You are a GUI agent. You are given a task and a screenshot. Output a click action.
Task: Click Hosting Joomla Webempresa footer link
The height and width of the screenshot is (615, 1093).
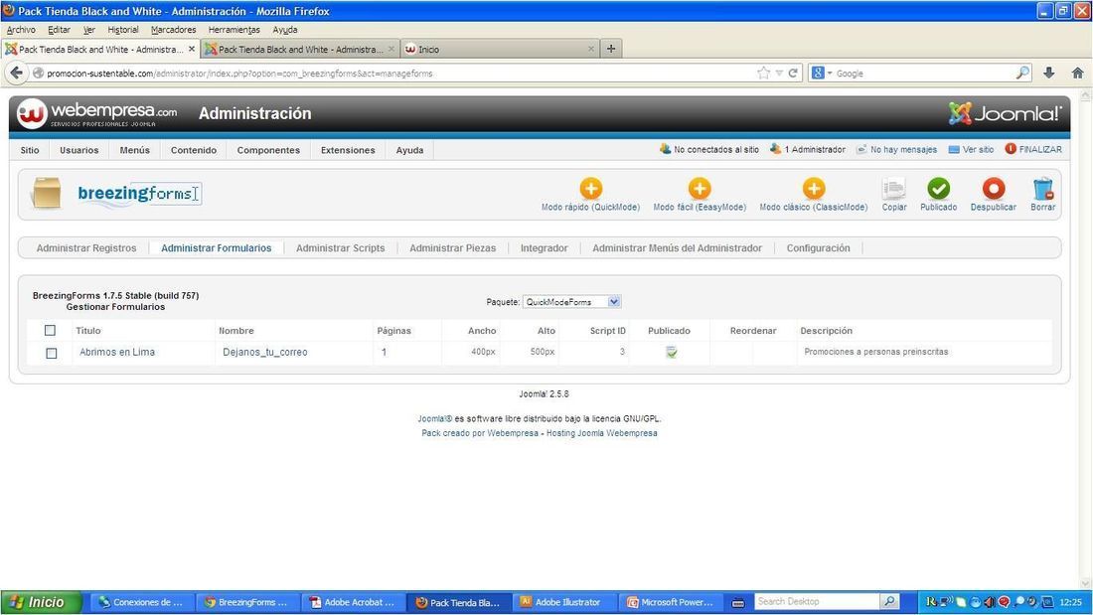coord(601,433)
